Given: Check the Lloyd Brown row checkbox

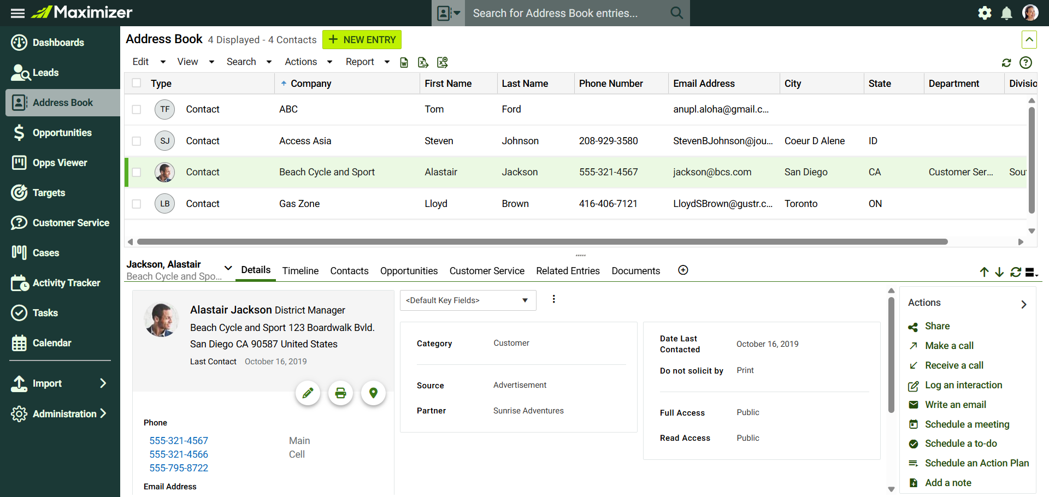Looking at the screenshot, I should coord(137,204).
